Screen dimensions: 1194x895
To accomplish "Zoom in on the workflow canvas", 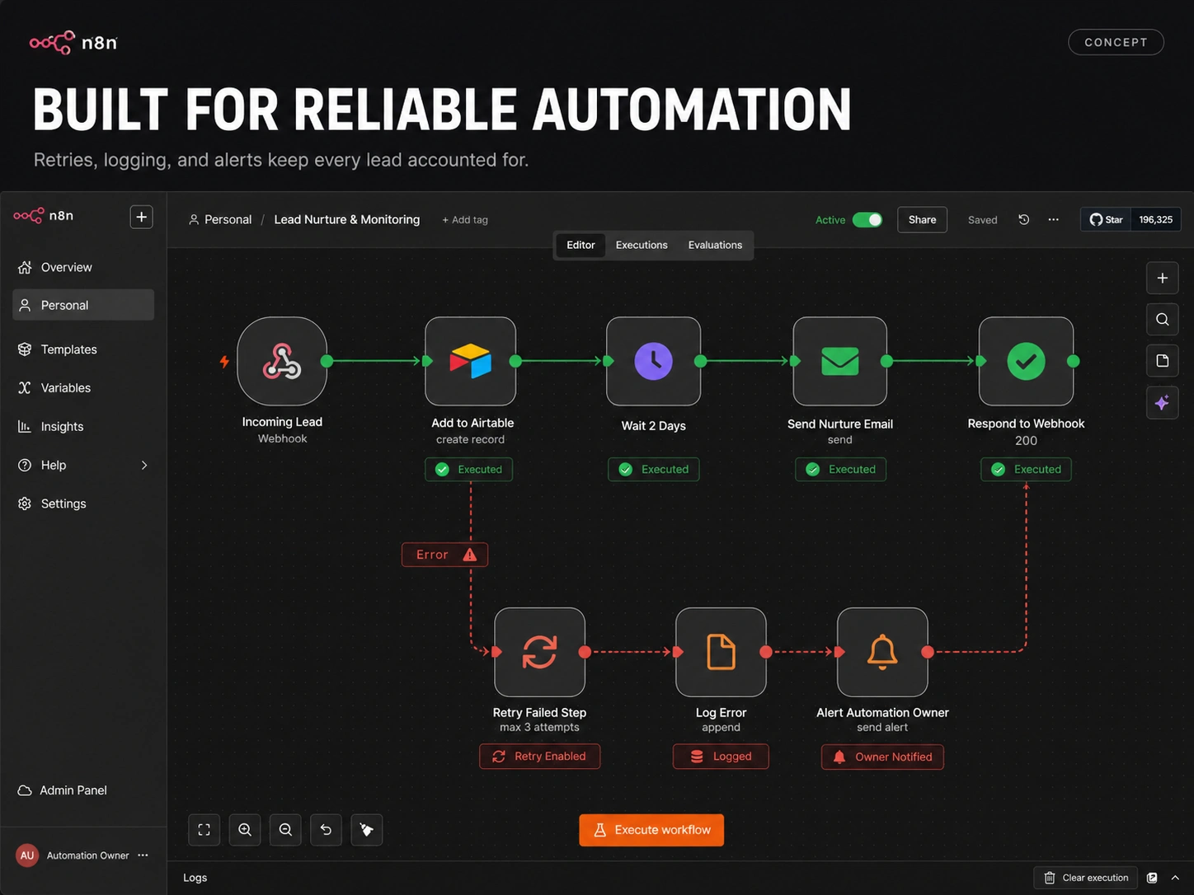I will pyautogui.click(x=245, y=830).
